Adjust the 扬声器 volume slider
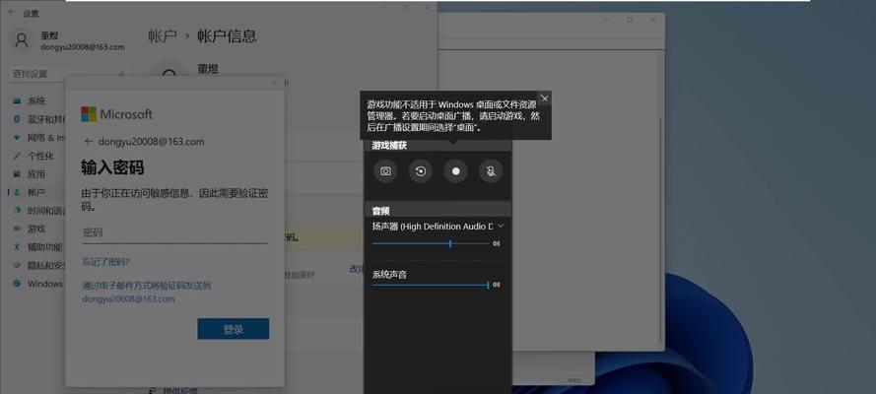876x394 pixels. coord(431,243)
